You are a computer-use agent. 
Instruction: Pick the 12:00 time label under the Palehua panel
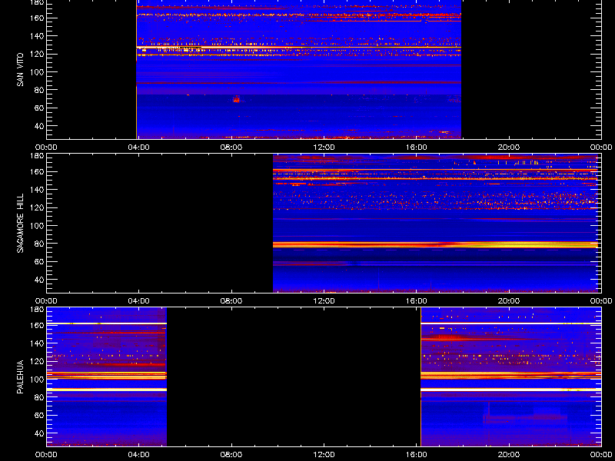coord(324,455)
